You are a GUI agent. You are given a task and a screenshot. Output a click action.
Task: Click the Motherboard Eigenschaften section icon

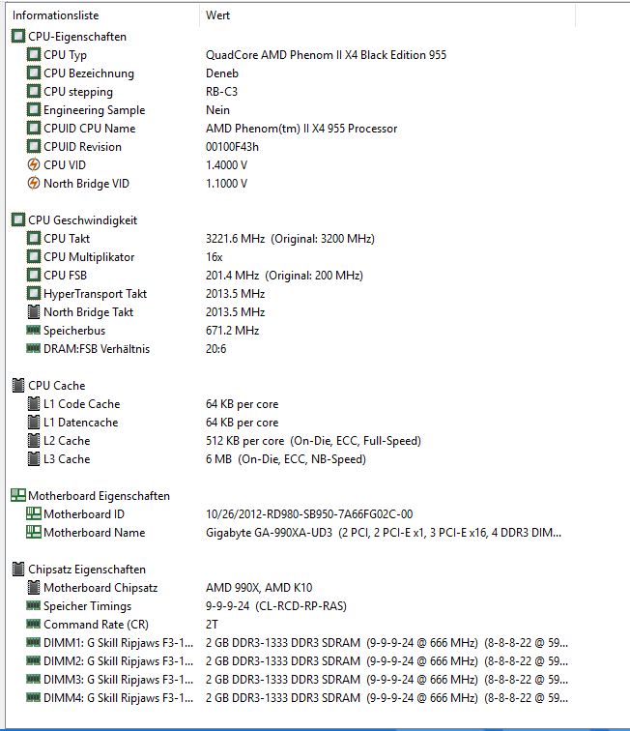click(17, 495)
